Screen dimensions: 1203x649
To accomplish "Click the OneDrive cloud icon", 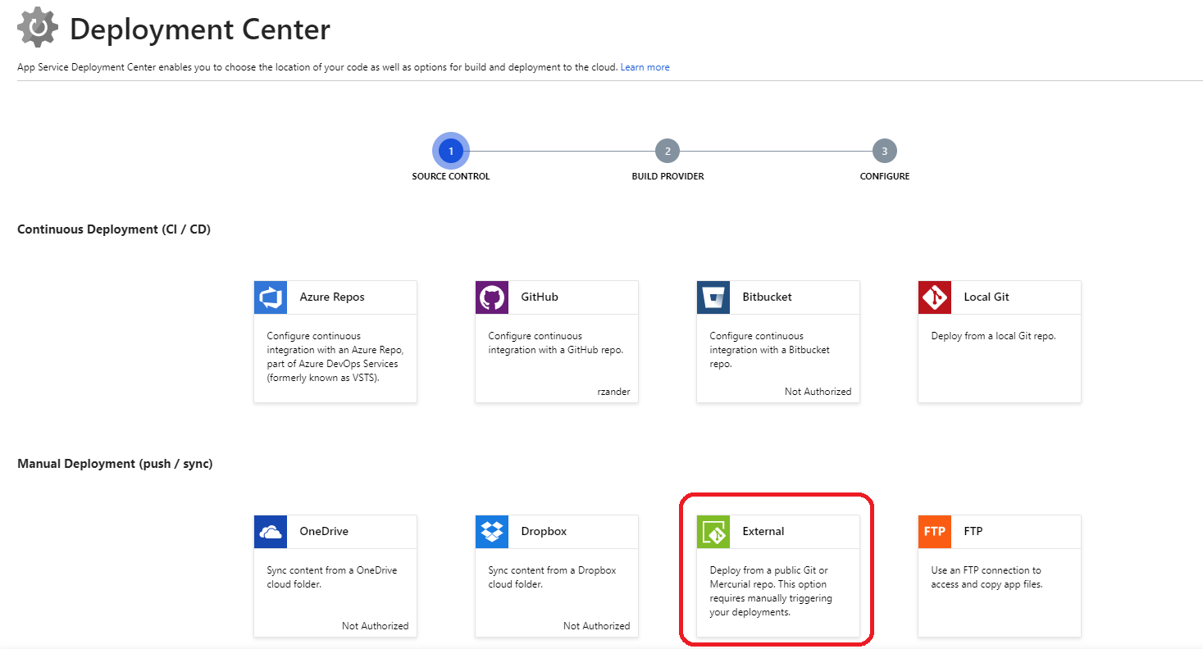I will (271, 532).
